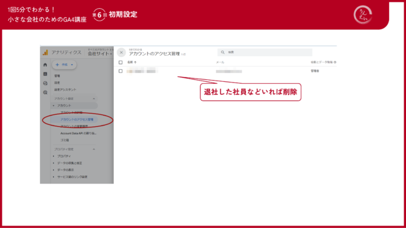This screenshot has width=406, height=228.
Task: Click inside the 検索 search field
Action: coord(265,52)
